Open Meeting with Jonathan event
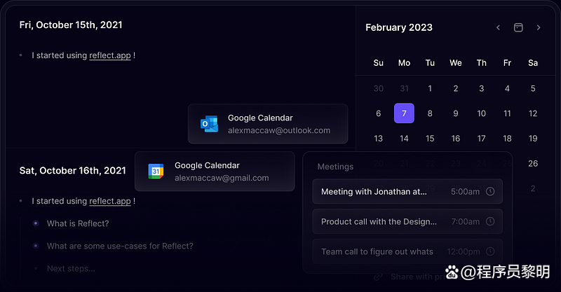 coord(374,191)
